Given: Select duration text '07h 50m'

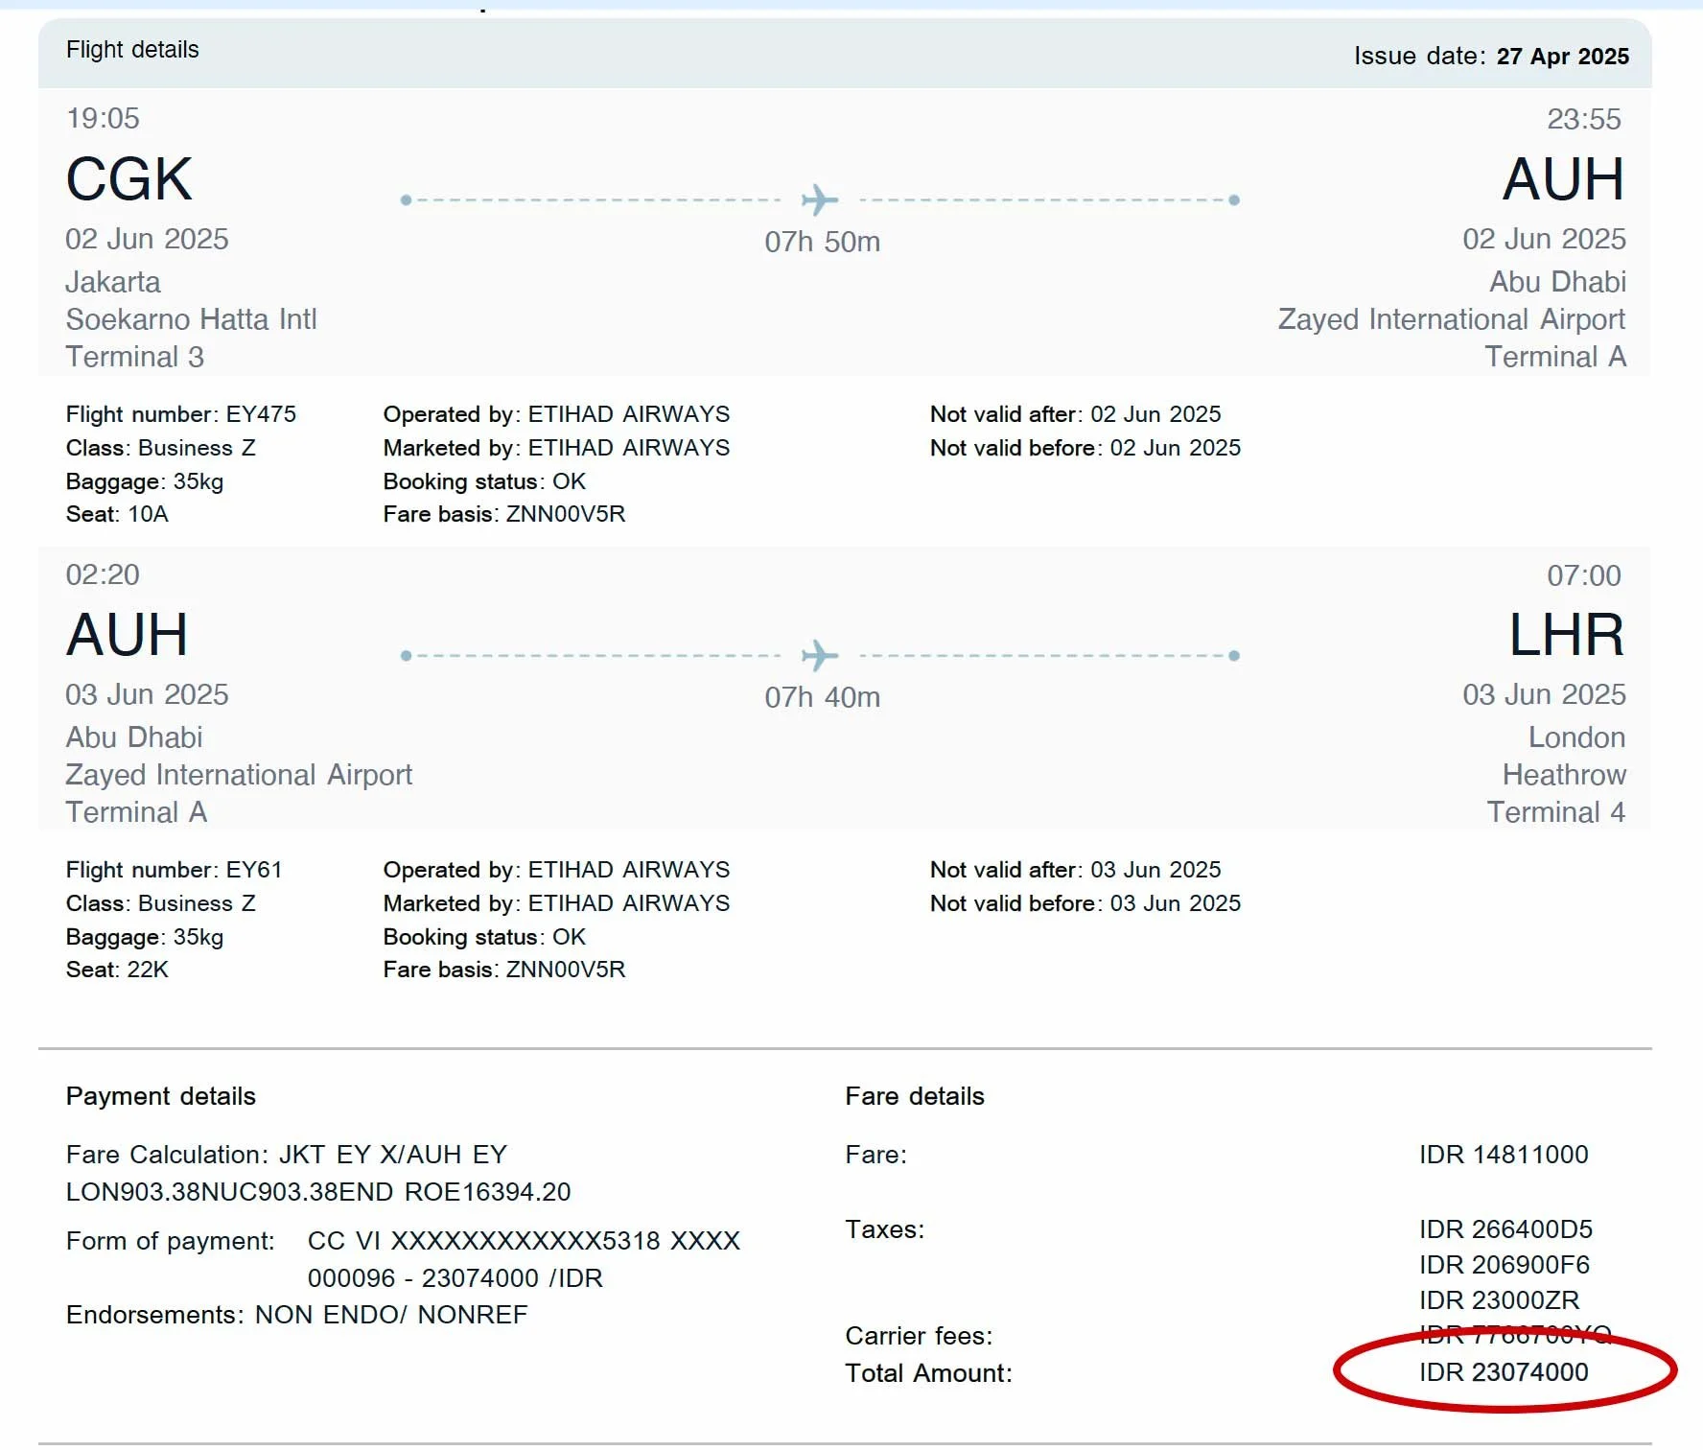Looking at the screenshot, I should coord(822,242).
